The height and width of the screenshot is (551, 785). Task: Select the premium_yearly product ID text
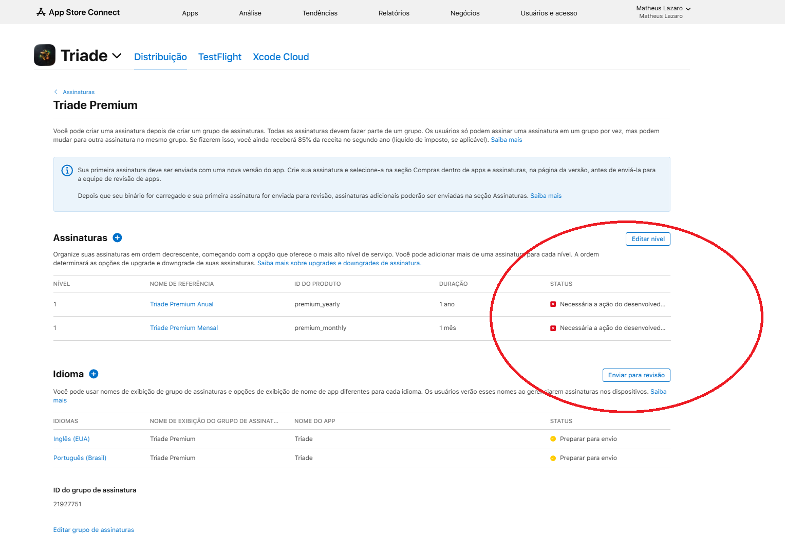tap(317, 304)
